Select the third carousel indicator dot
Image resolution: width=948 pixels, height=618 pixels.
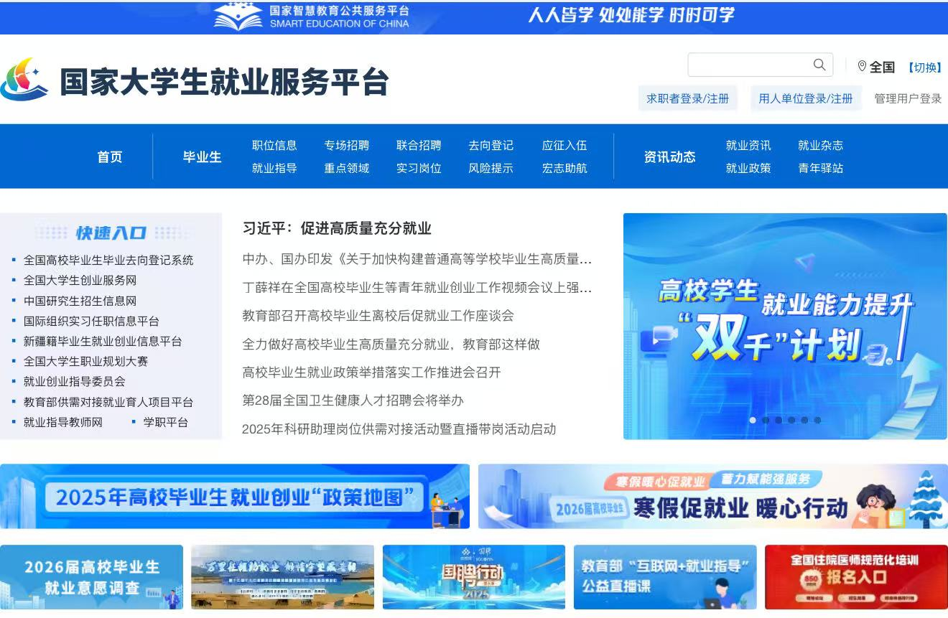pos(779,420)
